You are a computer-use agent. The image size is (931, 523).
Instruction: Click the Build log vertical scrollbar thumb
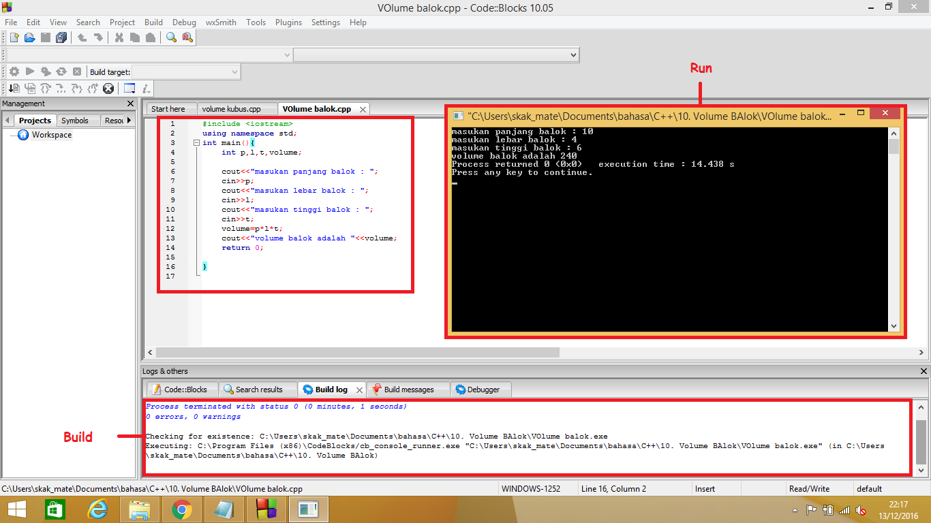(x=921, y=441)
